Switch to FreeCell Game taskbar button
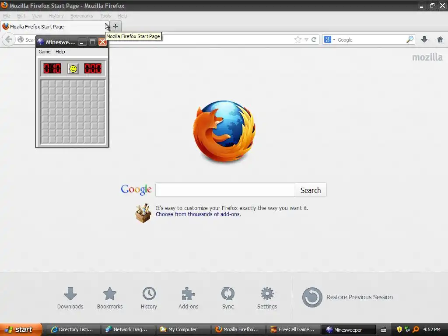 pyautogui.click(x=293, y=329)
